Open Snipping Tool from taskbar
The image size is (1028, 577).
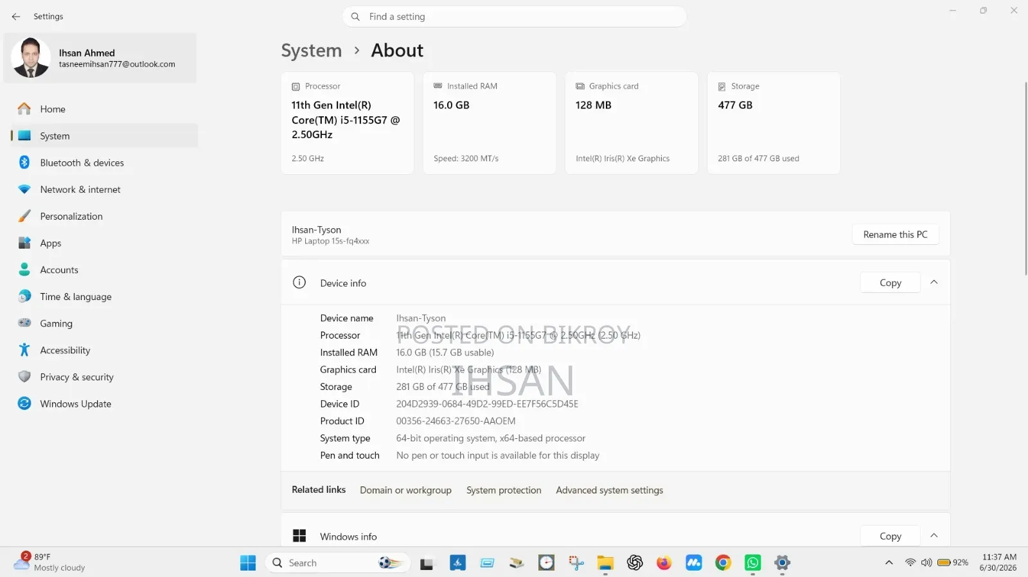576,563
